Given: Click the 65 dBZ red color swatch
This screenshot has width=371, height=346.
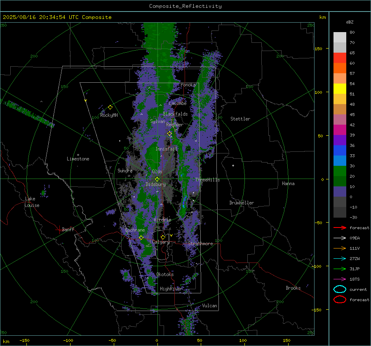Looking at the screenshot, I should [x=340, y=58].
